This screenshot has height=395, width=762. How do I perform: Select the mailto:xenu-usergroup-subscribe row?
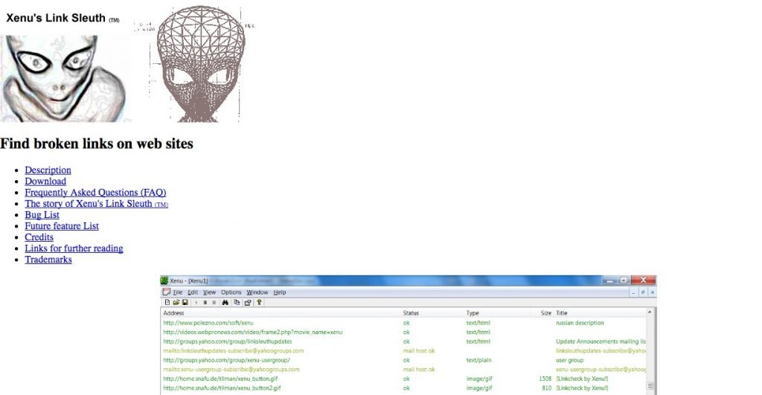click(231, 370)
